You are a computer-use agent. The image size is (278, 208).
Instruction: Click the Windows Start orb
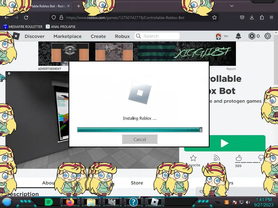click(7, 202)
